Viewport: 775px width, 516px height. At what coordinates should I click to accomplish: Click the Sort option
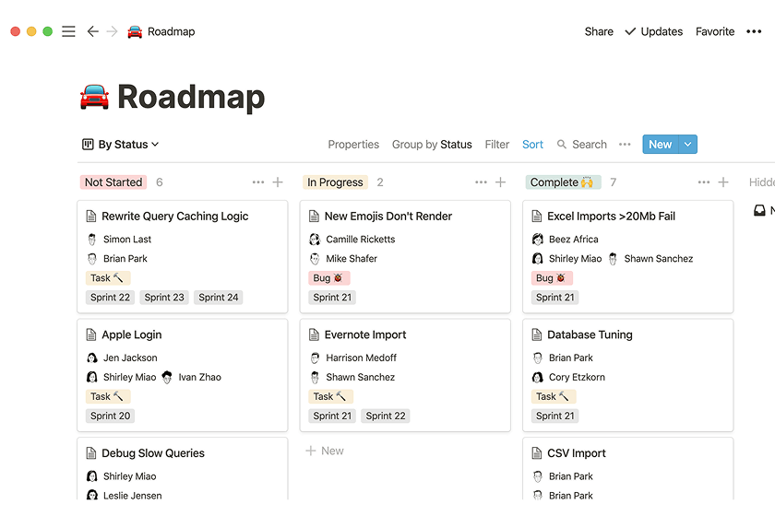click(532, 145)
